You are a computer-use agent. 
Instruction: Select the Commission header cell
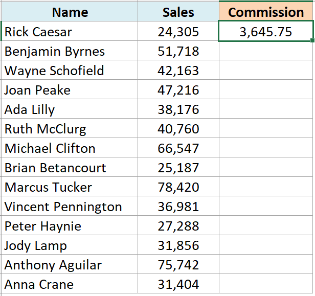coord(265,12)
